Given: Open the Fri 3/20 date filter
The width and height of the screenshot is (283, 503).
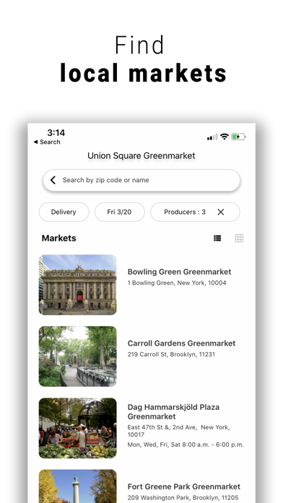Looking at the screenshot, I should tap(120, 212).
